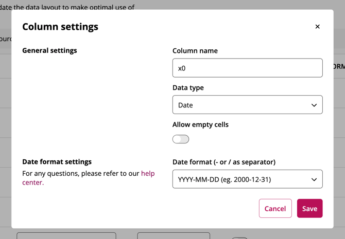The height and width of the screenshot is (239, 345).
Task: Open the help center link
Action: 147,174
